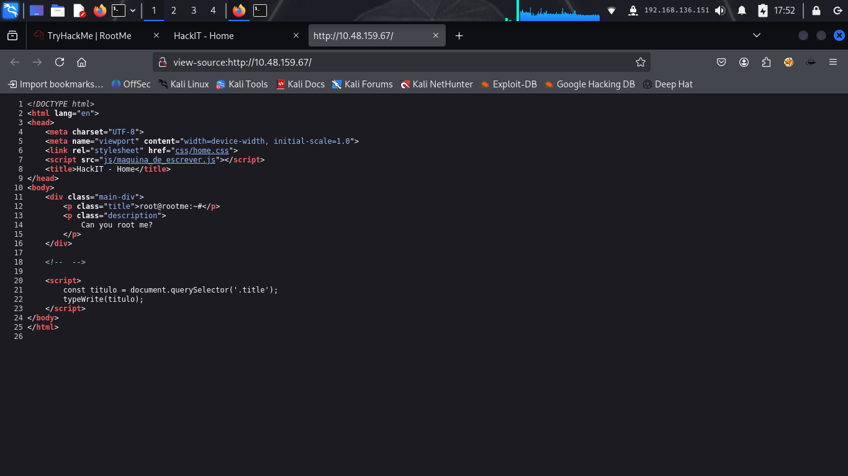Open Firefox View icon at tab bar
The image size is (848, 476).
pyautogui.click(x=12, y=36)
